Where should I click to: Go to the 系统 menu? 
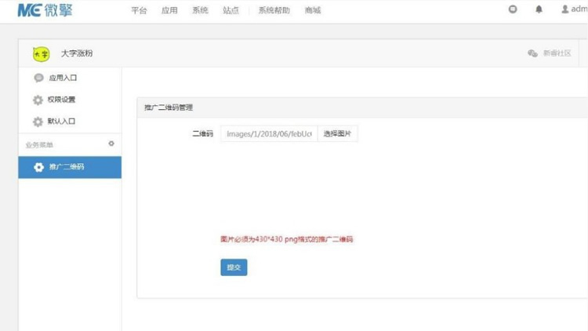click(x=200, y=10)
